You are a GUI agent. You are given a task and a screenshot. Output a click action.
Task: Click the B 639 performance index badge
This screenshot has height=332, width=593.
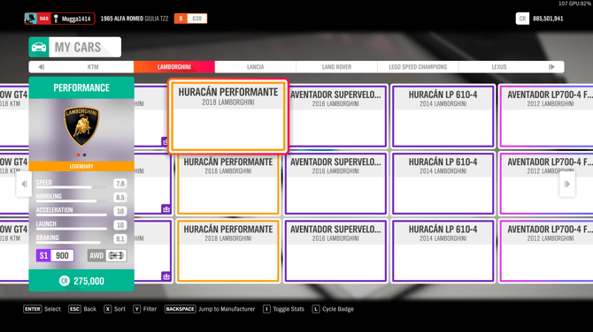click(x=190, y=19)
